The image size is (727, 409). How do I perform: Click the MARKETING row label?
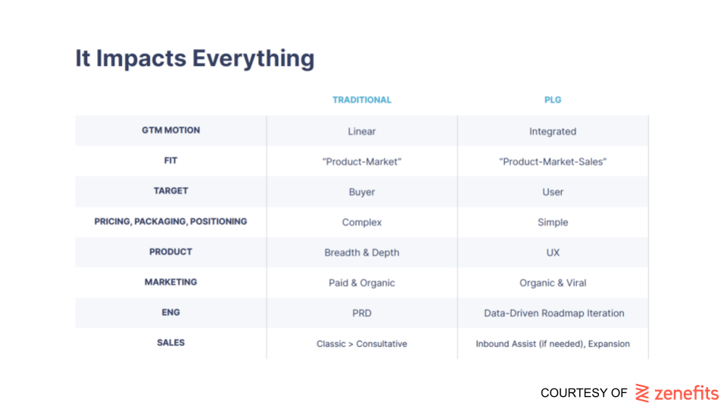point(170,282)
